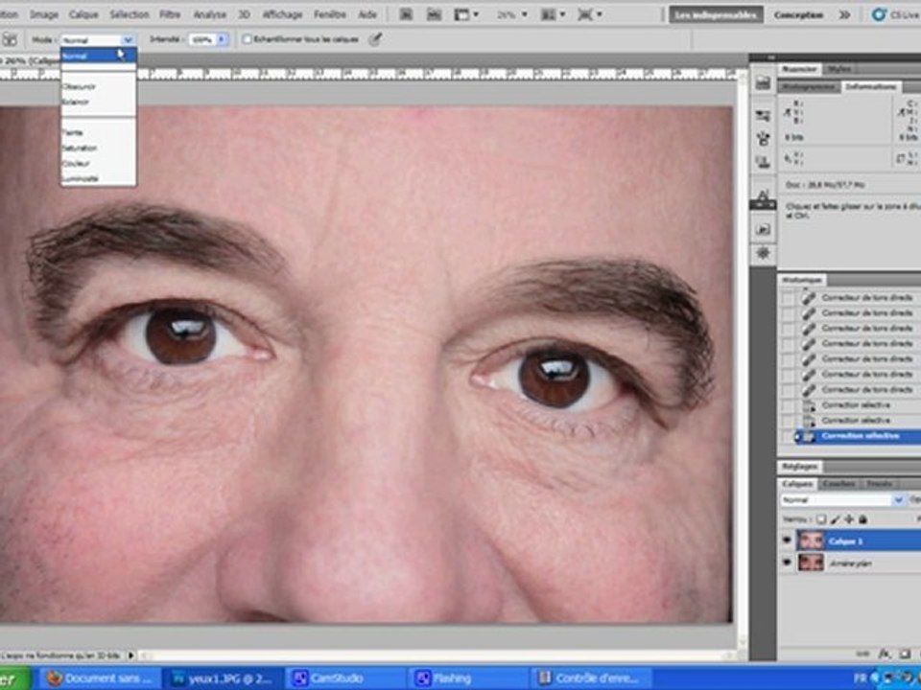Switch to the Couches tab

click(x=838, y=483)
